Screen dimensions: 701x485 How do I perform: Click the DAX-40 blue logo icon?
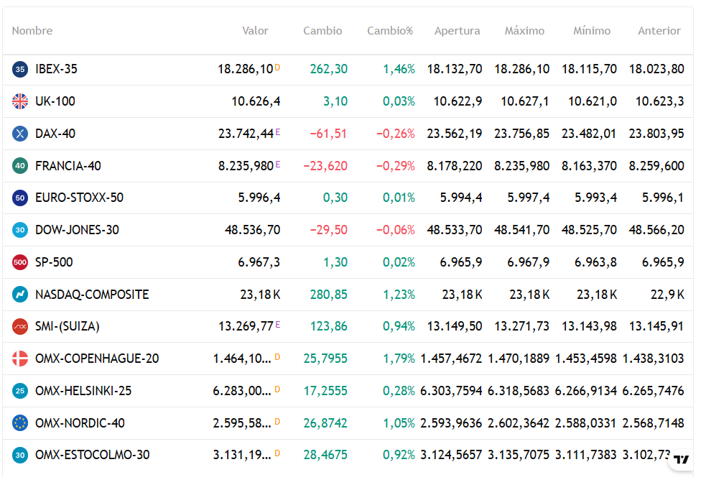coord(20,134)
